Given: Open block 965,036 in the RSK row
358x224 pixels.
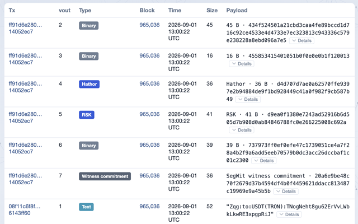Looking at the screenshot, I should click(x=149, y=114).
